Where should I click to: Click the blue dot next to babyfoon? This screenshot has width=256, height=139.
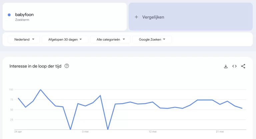pyautogui.click(x=9, y=15)
